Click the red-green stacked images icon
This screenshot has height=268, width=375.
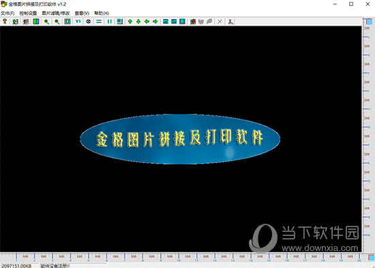193,22
